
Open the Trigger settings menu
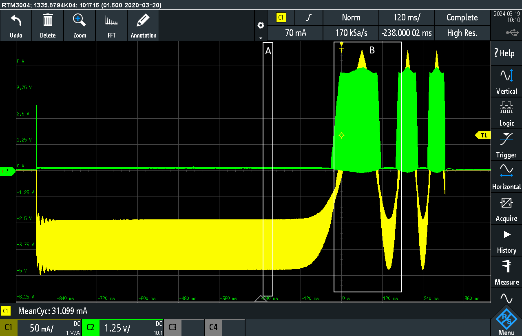(506, 145)
